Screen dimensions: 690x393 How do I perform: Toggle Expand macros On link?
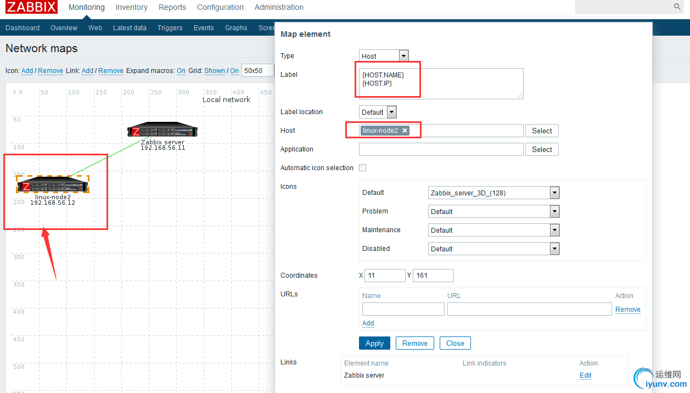[x=181, y=71]
